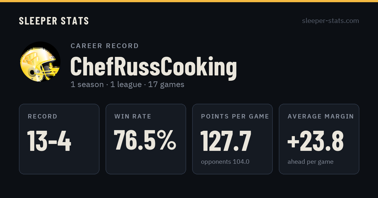Open the WIN RATE stat card
Screen dimensions: 378x198
point(146,139)
